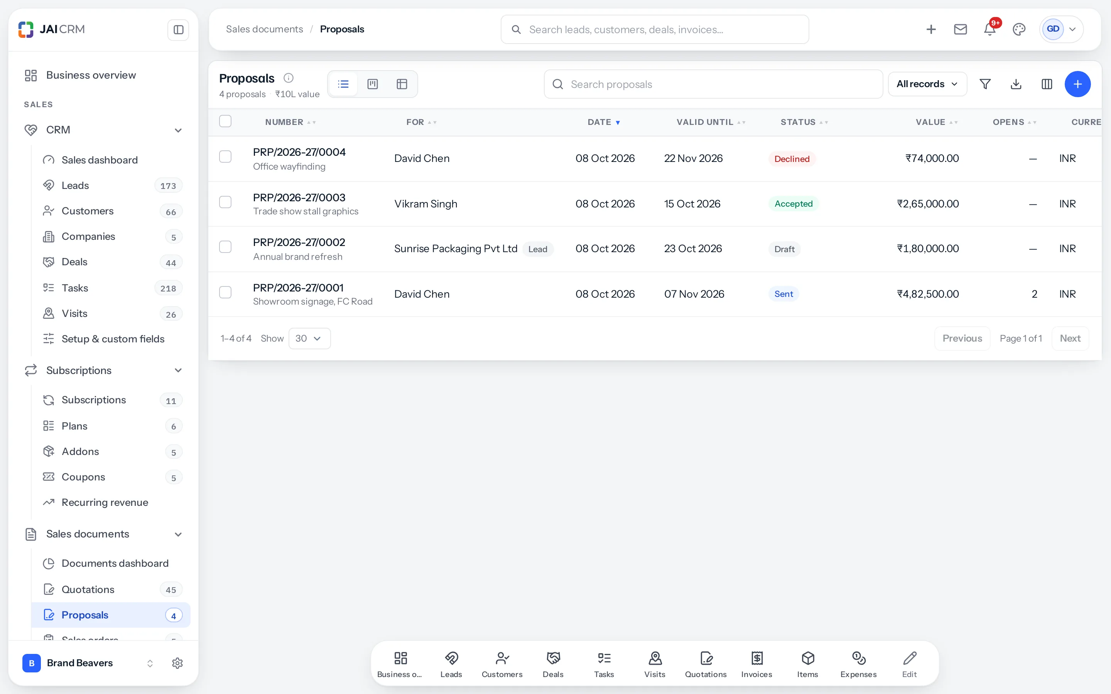Viewport: 1111px width, 694px height.
Task: Click the Accepted status badge
Action: (793, 203)
